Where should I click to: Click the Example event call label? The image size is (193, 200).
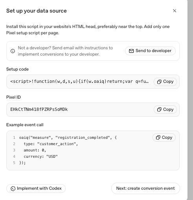pyautogui.click(x=25, y=125)
